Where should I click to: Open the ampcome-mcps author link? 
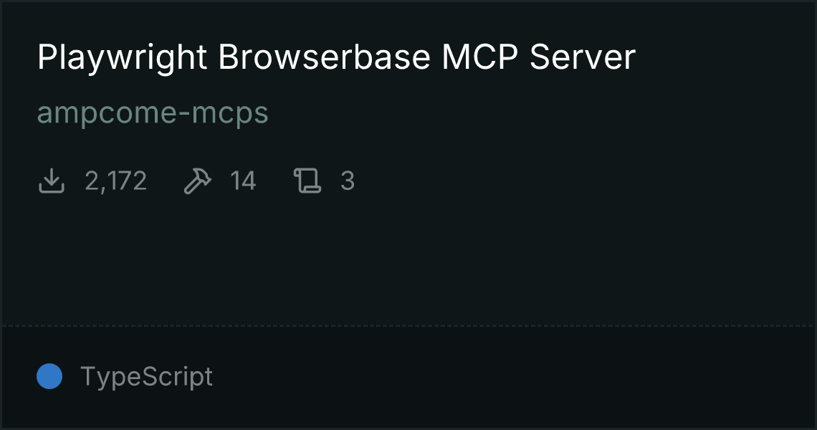click(153, 114)
